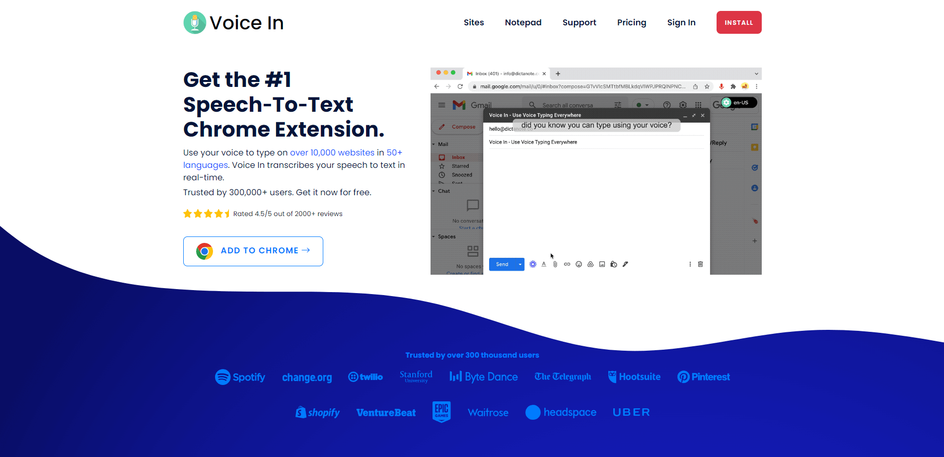Click the red microphone icon in demo browser toolbar

click(722, 86)
